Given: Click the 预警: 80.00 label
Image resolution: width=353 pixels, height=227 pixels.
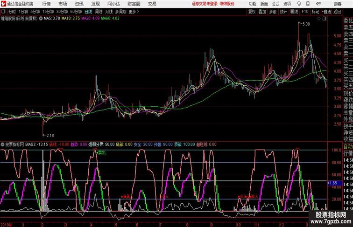Looking at the screenshot, I should (163, 144).
